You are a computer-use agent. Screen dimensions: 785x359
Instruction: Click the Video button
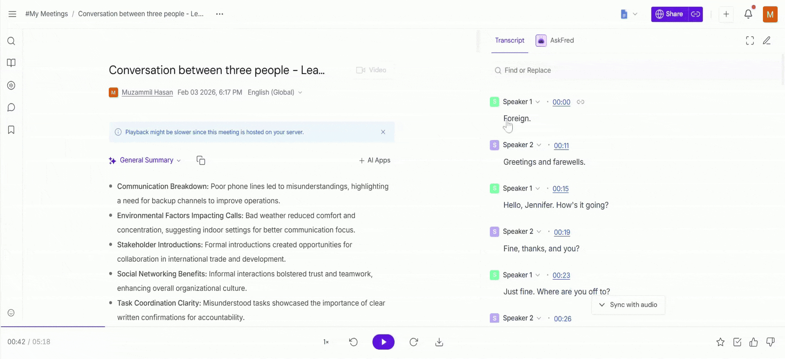click(x=371, y=70)
